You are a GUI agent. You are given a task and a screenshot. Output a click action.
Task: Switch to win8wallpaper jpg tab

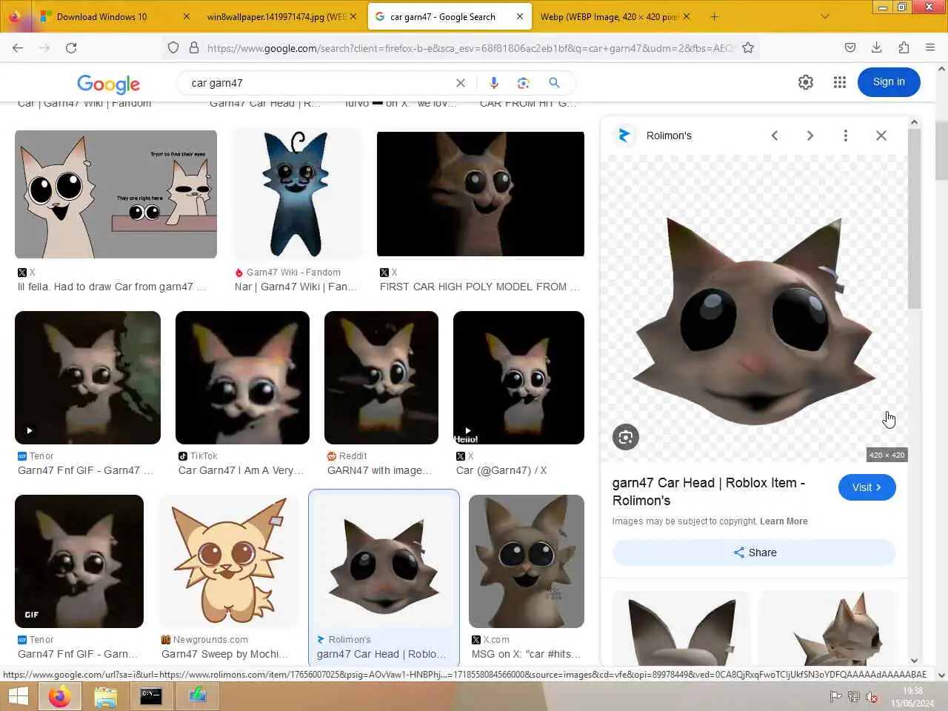281,16
